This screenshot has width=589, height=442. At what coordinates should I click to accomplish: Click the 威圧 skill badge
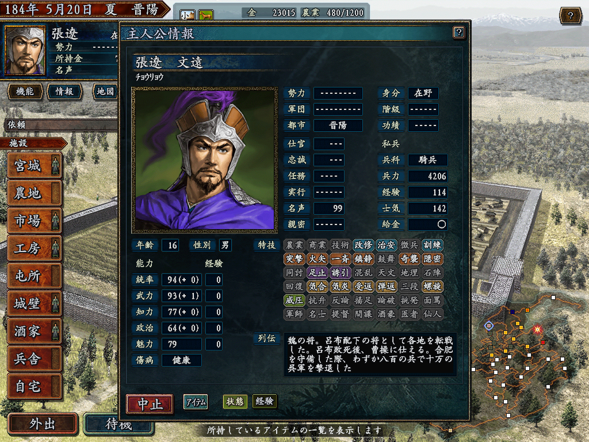294,300
